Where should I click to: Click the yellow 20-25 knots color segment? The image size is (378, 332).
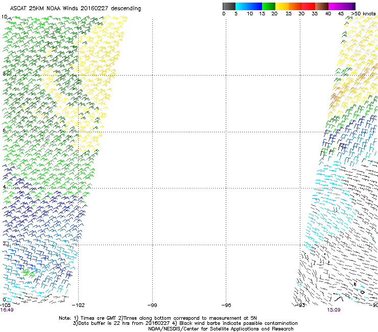[x=282, y=6]
